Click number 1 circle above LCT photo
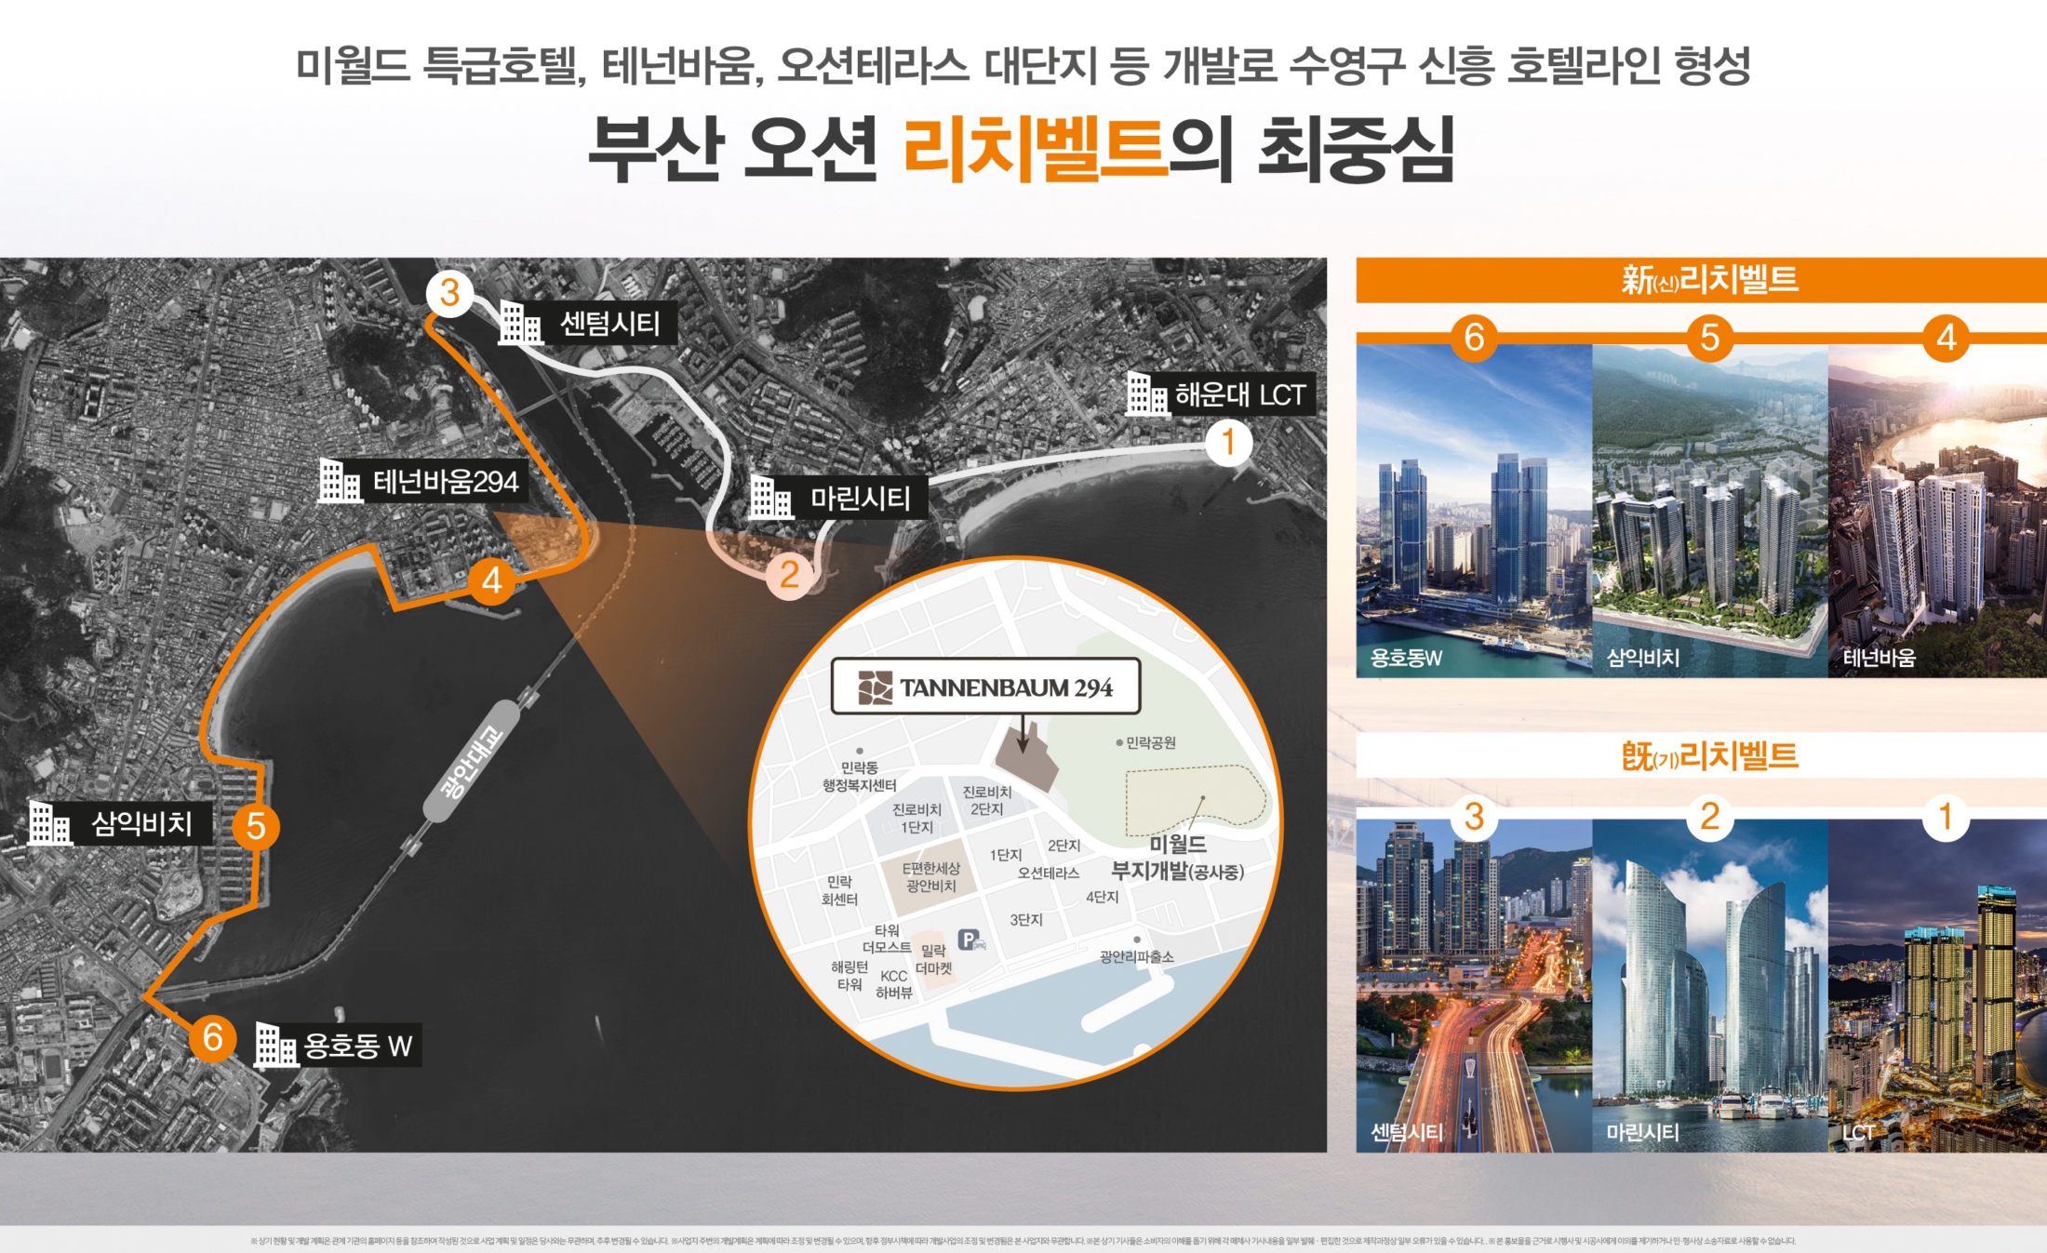The height and width of the screenshot is (1253, 2047). pos(1946,817)
